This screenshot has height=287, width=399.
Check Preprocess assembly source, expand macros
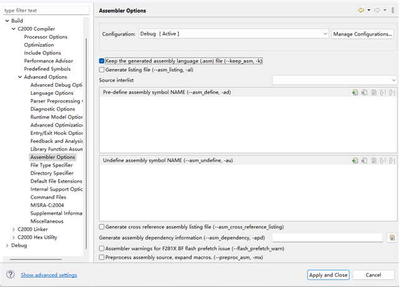[x=102, y=256]
